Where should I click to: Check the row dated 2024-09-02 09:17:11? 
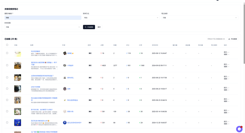pos(7,65)
